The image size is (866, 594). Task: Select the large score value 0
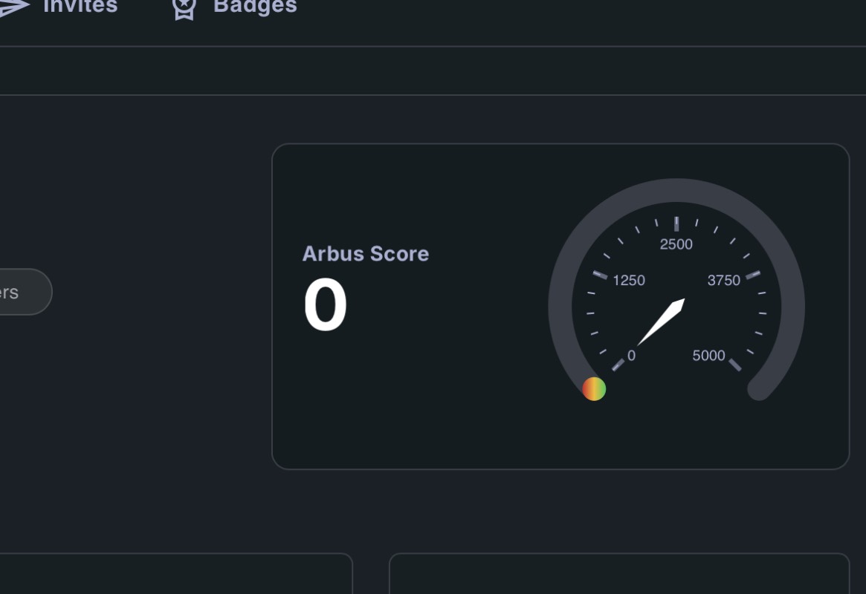325,306
